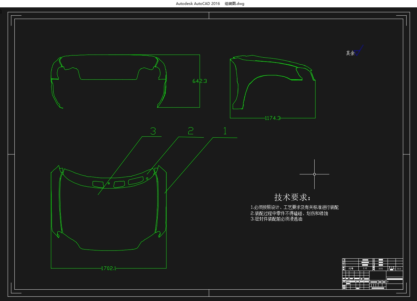Click requirement line 1.必须按照设计、工艺要求

click(x=294, y=208)
